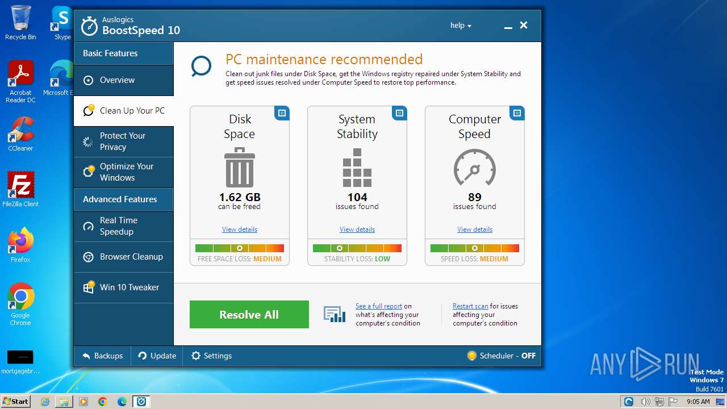Select Clean Up Your PC

pyautogui.click(x=123, y=111)
